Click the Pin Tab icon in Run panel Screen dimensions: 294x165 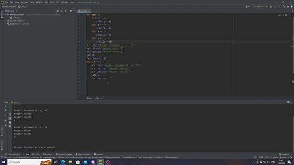(x=6, y=126)
